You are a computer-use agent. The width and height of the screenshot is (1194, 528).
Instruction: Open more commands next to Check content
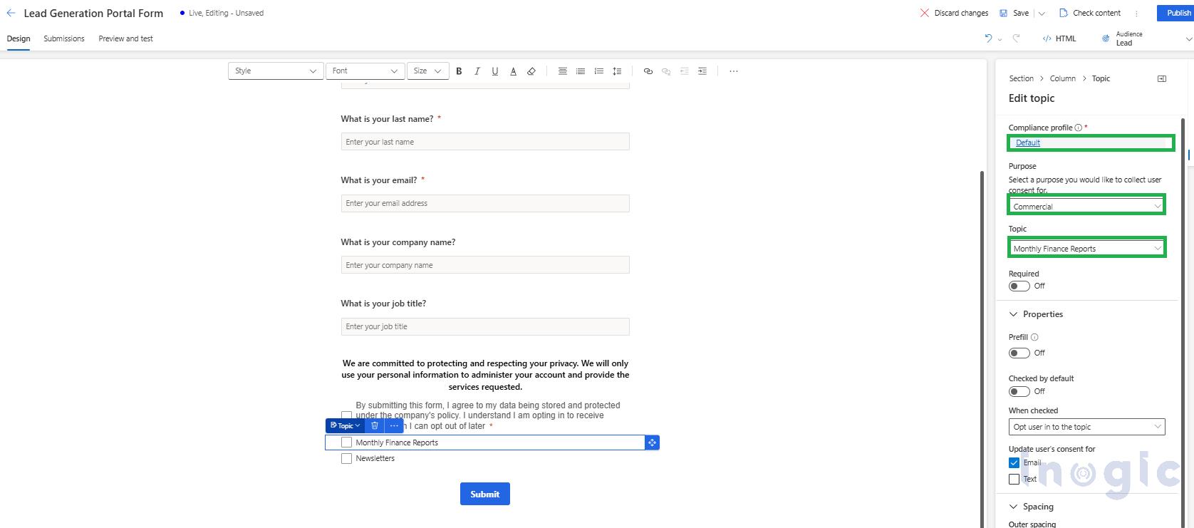1136,13
